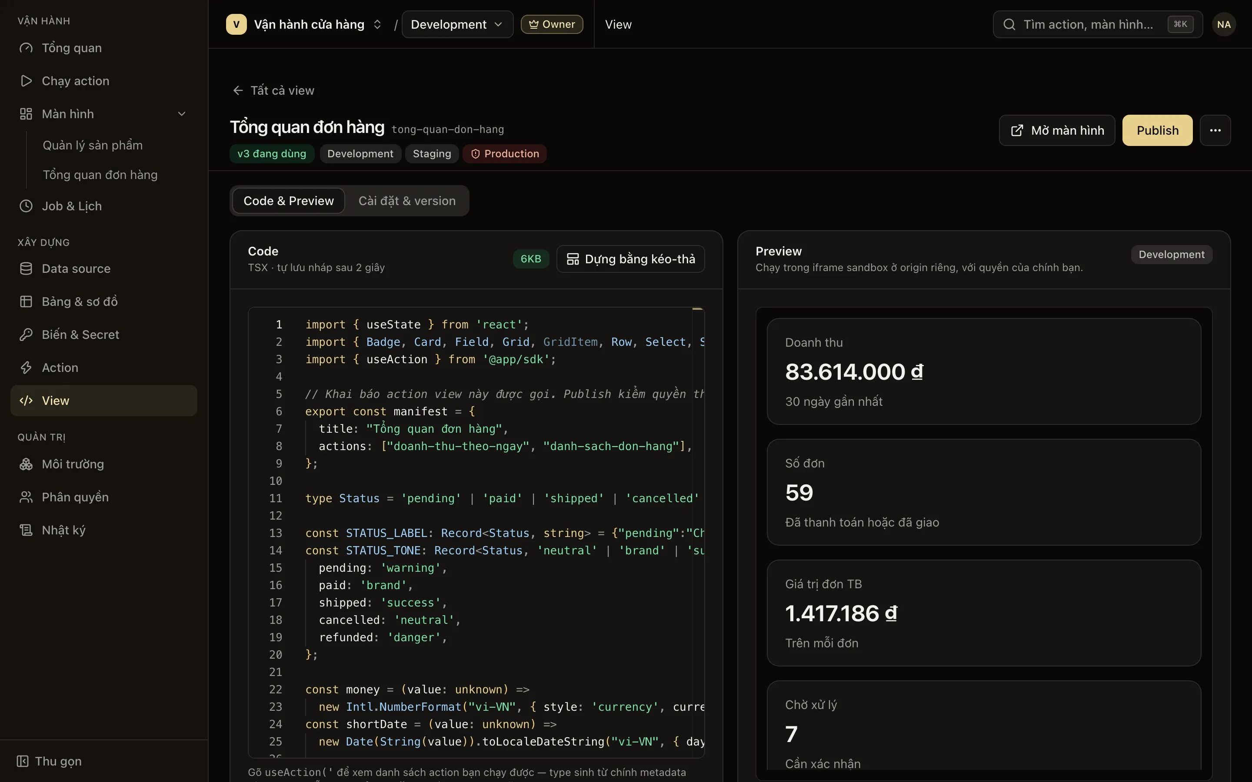1252x782 pixels.
Task: Switch to Cài đặt & version tab
Action: [406, 201]
